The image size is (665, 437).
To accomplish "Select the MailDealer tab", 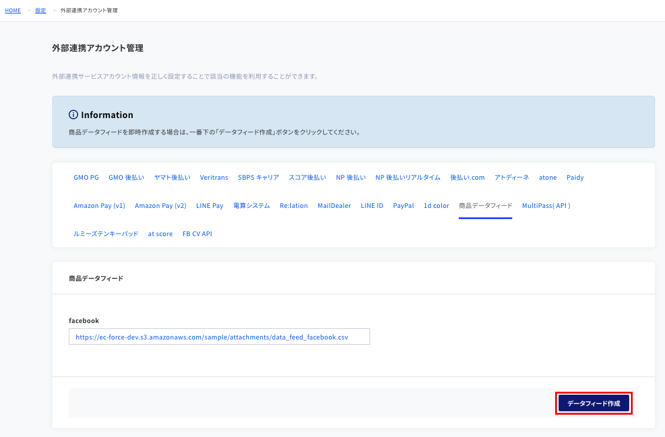I will (334, 206).
